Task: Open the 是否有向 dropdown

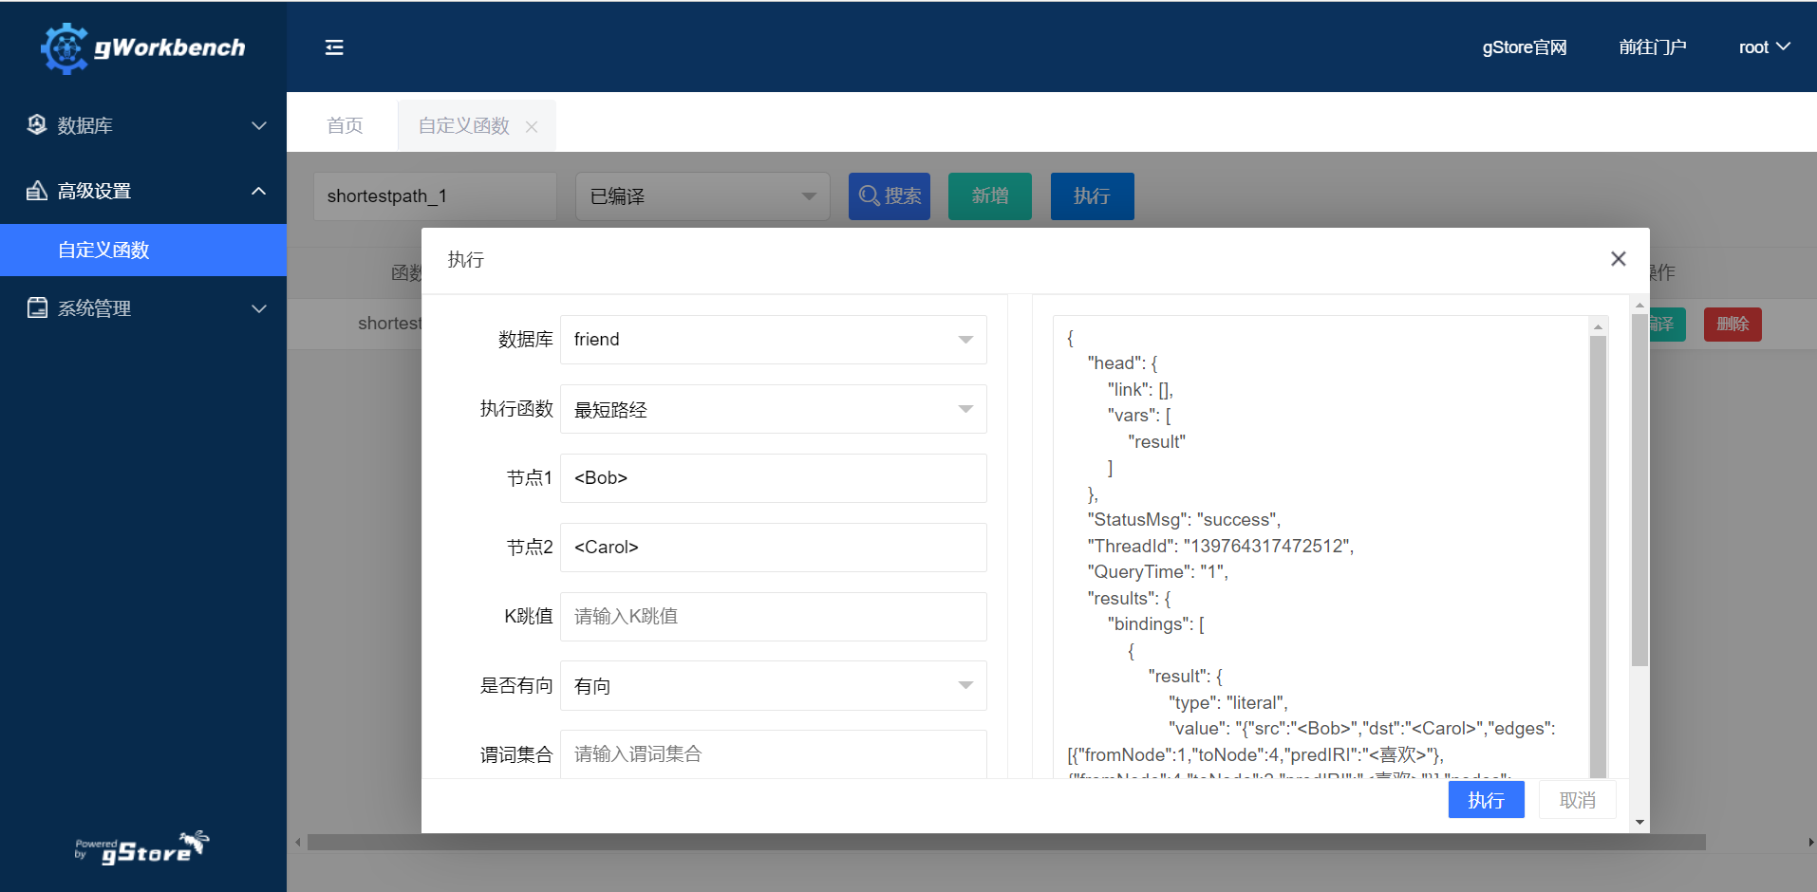Action: pyautogui.click(x=774, y=686)
